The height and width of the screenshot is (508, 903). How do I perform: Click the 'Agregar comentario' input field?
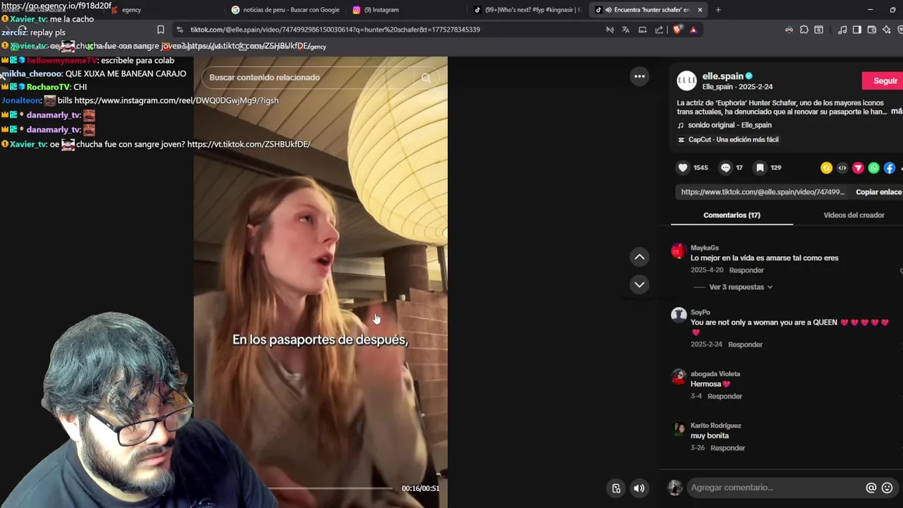(775, 488)
